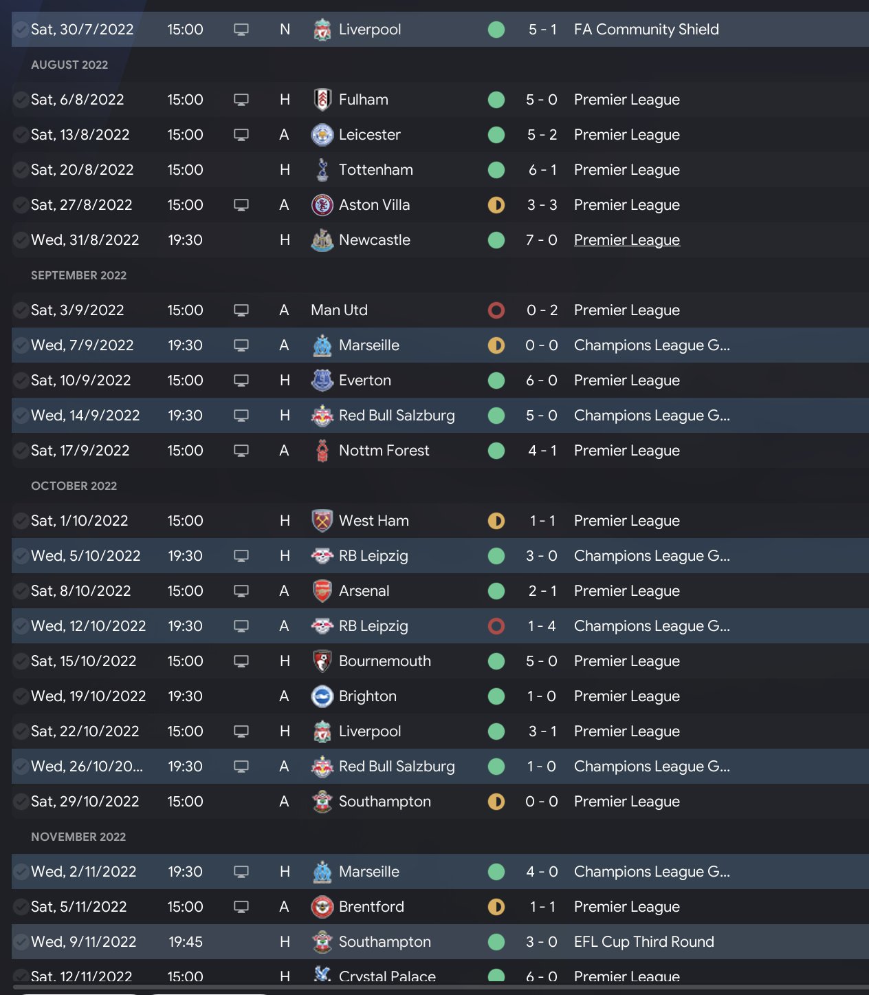Open Nottm Forest team name
Viewport: 869px width, 995px height.
[x=384, y=451]
